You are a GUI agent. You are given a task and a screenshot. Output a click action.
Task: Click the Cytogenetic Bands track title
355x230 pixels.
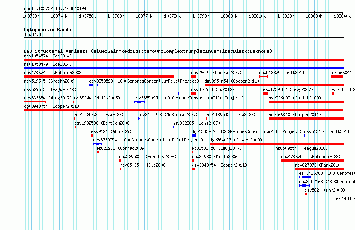(x=47, y=30)
